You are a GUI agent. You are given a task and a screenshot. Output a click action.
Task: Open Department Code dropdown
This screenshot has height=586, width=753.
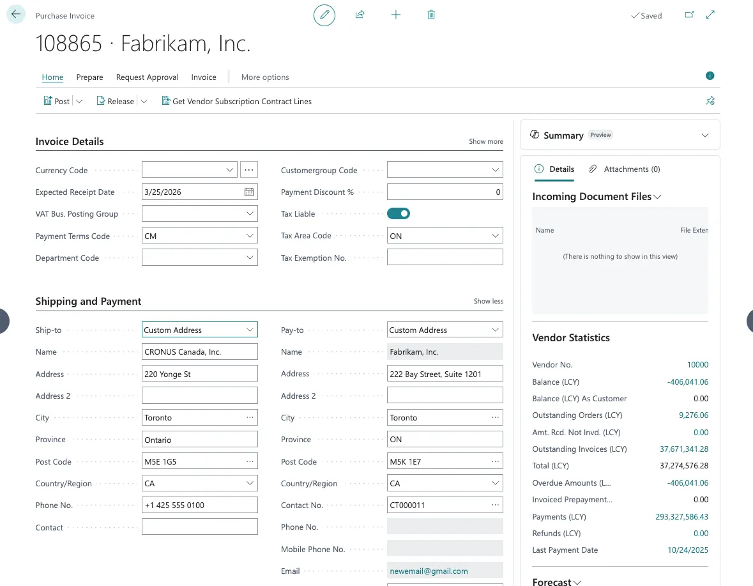(x=250, y=258)
